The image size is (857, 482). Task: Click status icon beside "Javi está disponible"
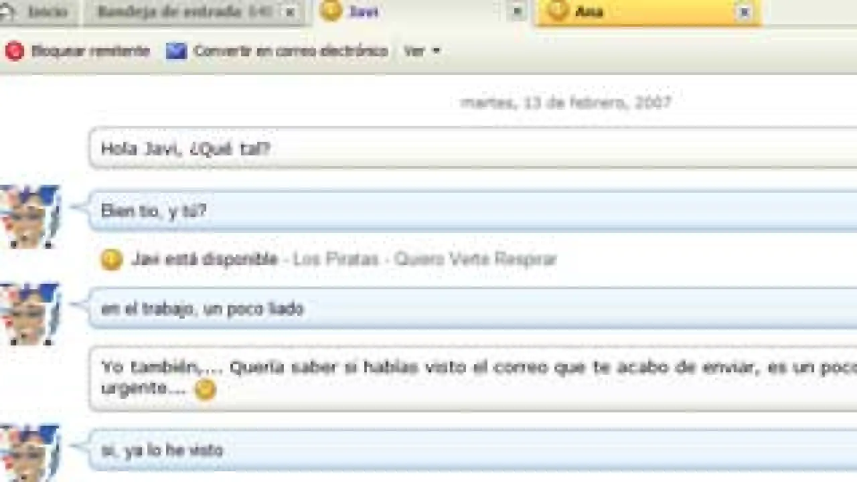(x=111, y=259)
